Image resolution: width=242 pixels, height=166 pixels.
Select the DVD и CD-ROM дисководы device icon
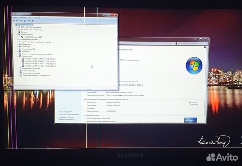19,27
